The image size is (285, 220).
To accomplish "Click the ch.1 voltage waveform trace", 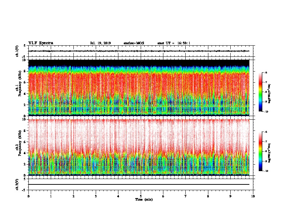I will (x=139, y=51).
